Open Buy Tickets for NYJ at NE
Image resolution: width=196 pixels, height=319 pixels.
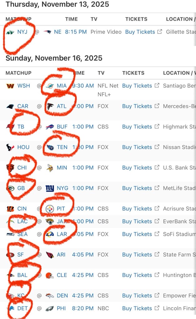tap(140, 32)
